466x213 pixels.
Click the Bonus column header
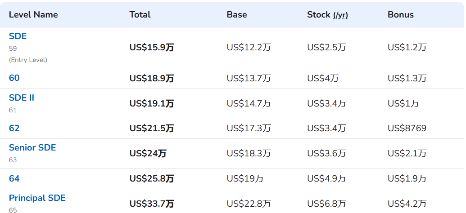401,15
